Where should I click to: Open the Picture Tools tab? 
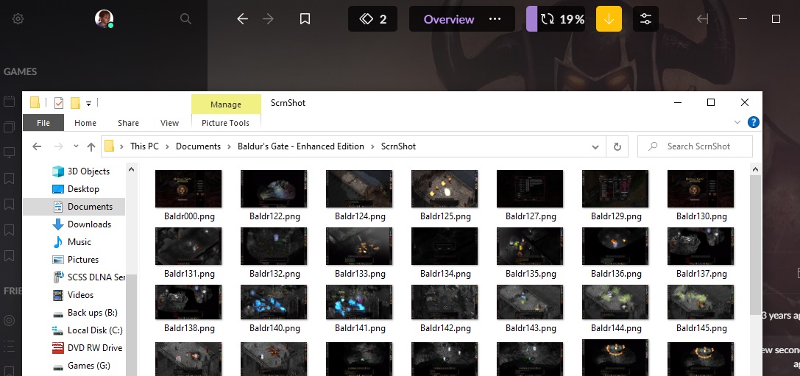click(225, 123)
